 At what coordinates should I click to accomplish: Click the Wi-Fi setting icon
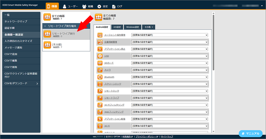(100, 126)
